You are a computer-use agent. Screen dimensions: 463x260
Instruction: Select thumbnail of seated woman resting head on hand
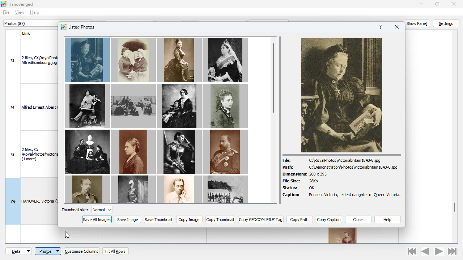[x=179, y=152]
